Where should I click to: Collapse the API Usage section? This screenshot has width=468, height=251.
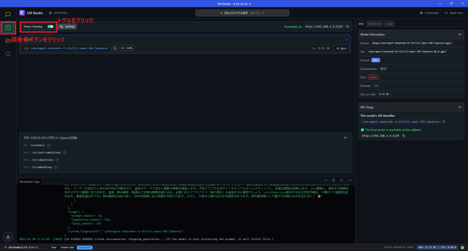pyautogui.click(x=459, y=107)
